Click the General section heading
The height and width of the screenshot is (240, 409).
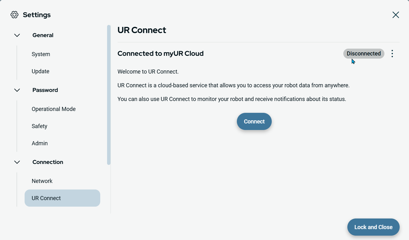[43, 35]
